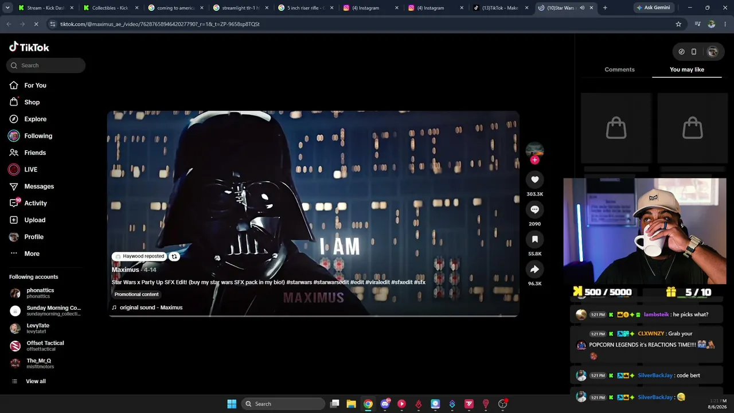734x413 pixels.
Task: Click the repost icon next to Haywood reposted
Action: pyautogui.click(x=174, y=256)
